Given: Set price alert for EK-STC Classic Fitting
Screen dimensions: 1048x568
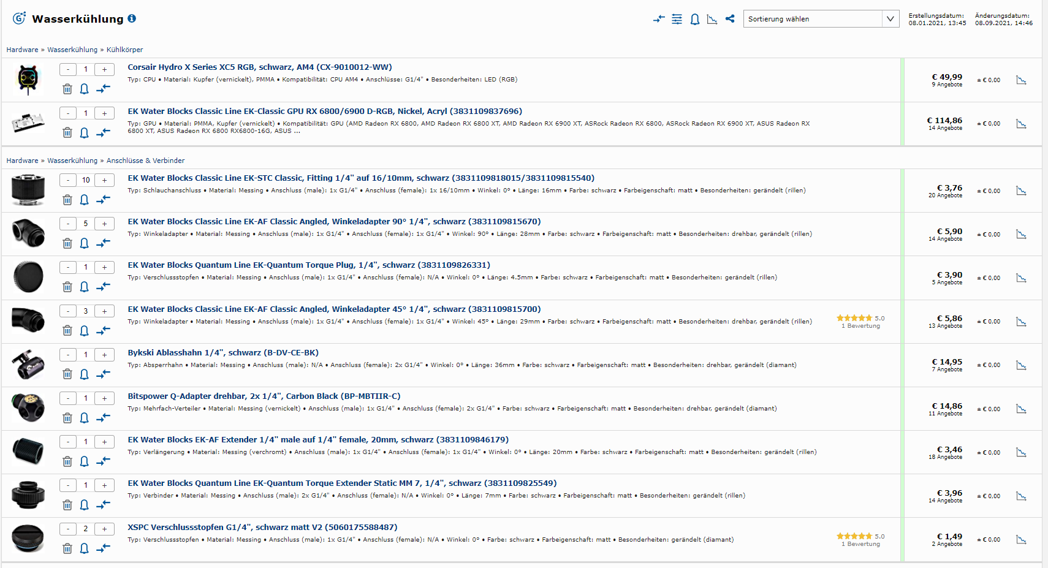Looking at the screenshot, I should pos(85,200).
